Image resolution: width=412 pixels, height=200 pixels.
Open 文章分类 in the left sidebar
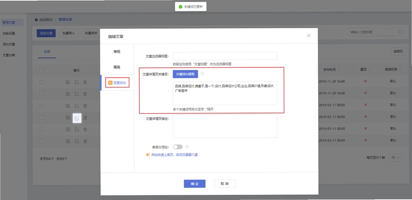(x=9, y=55)
